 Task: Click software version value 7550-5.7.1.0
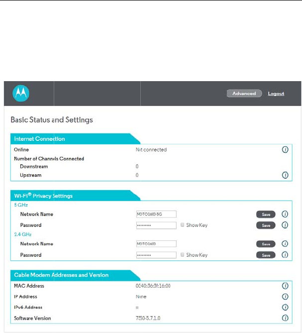[148, 318]
